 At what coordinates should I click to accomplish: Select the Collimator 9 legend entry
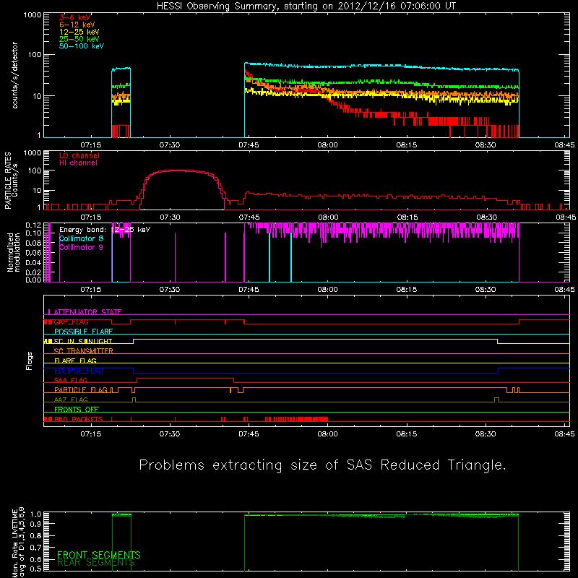[81, 247]
